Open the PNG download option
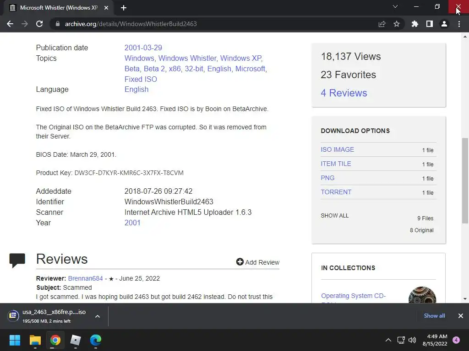Viewport: 469px width, 351px height. (x=327, y=178)
